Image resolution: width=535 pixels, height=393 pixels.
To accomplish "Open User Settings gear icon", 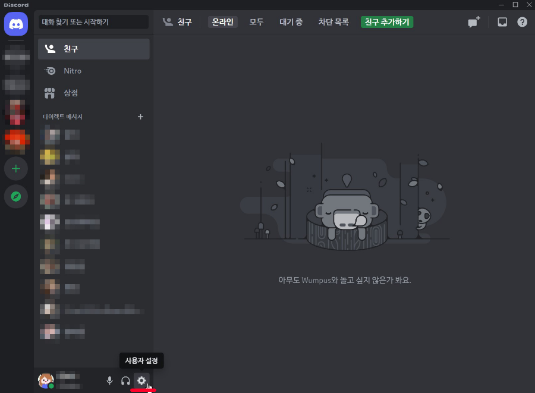I will (141, 381).
